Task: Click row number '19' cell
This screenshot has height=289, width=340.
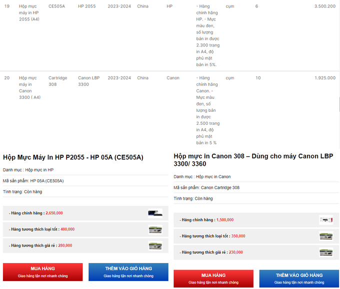Action: [x=7, y=6]
